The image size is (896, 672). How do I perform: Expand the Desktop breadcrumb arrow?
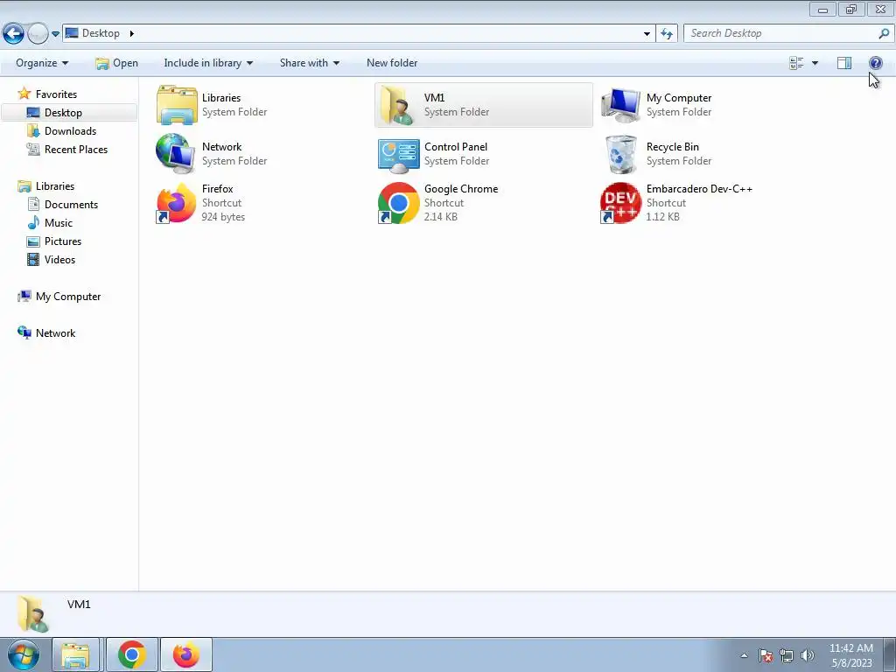[x=132, y=33]
